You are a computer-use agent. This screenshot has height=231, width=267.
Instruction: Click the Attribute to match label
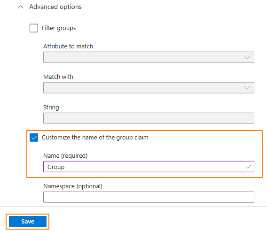coord(68,46)
